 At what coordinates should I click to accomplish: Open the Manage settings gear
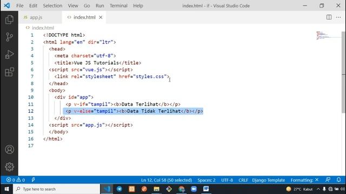[10, 167]
